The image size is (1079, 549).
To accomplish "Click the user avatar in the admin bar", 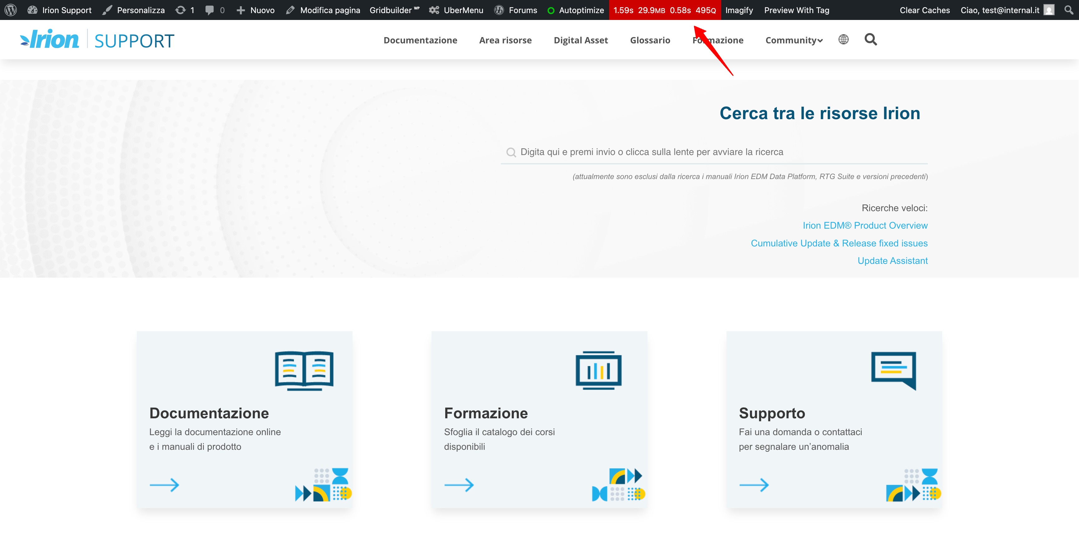I will (1048, 10).
